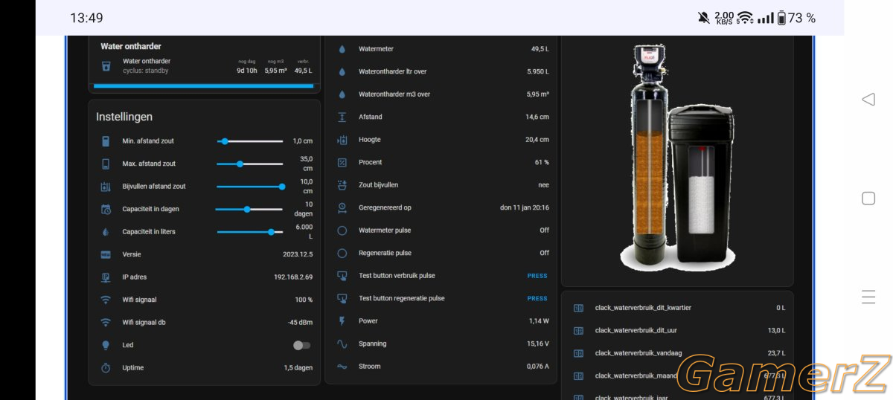The image size is (893, 400).
Task: Click the Capaciteit in dagen slider
Action: (250, 209)
